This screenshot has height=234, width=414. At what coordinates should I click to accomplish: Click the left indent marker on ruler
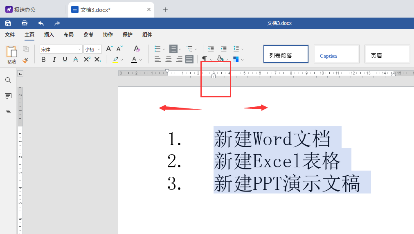214,76
